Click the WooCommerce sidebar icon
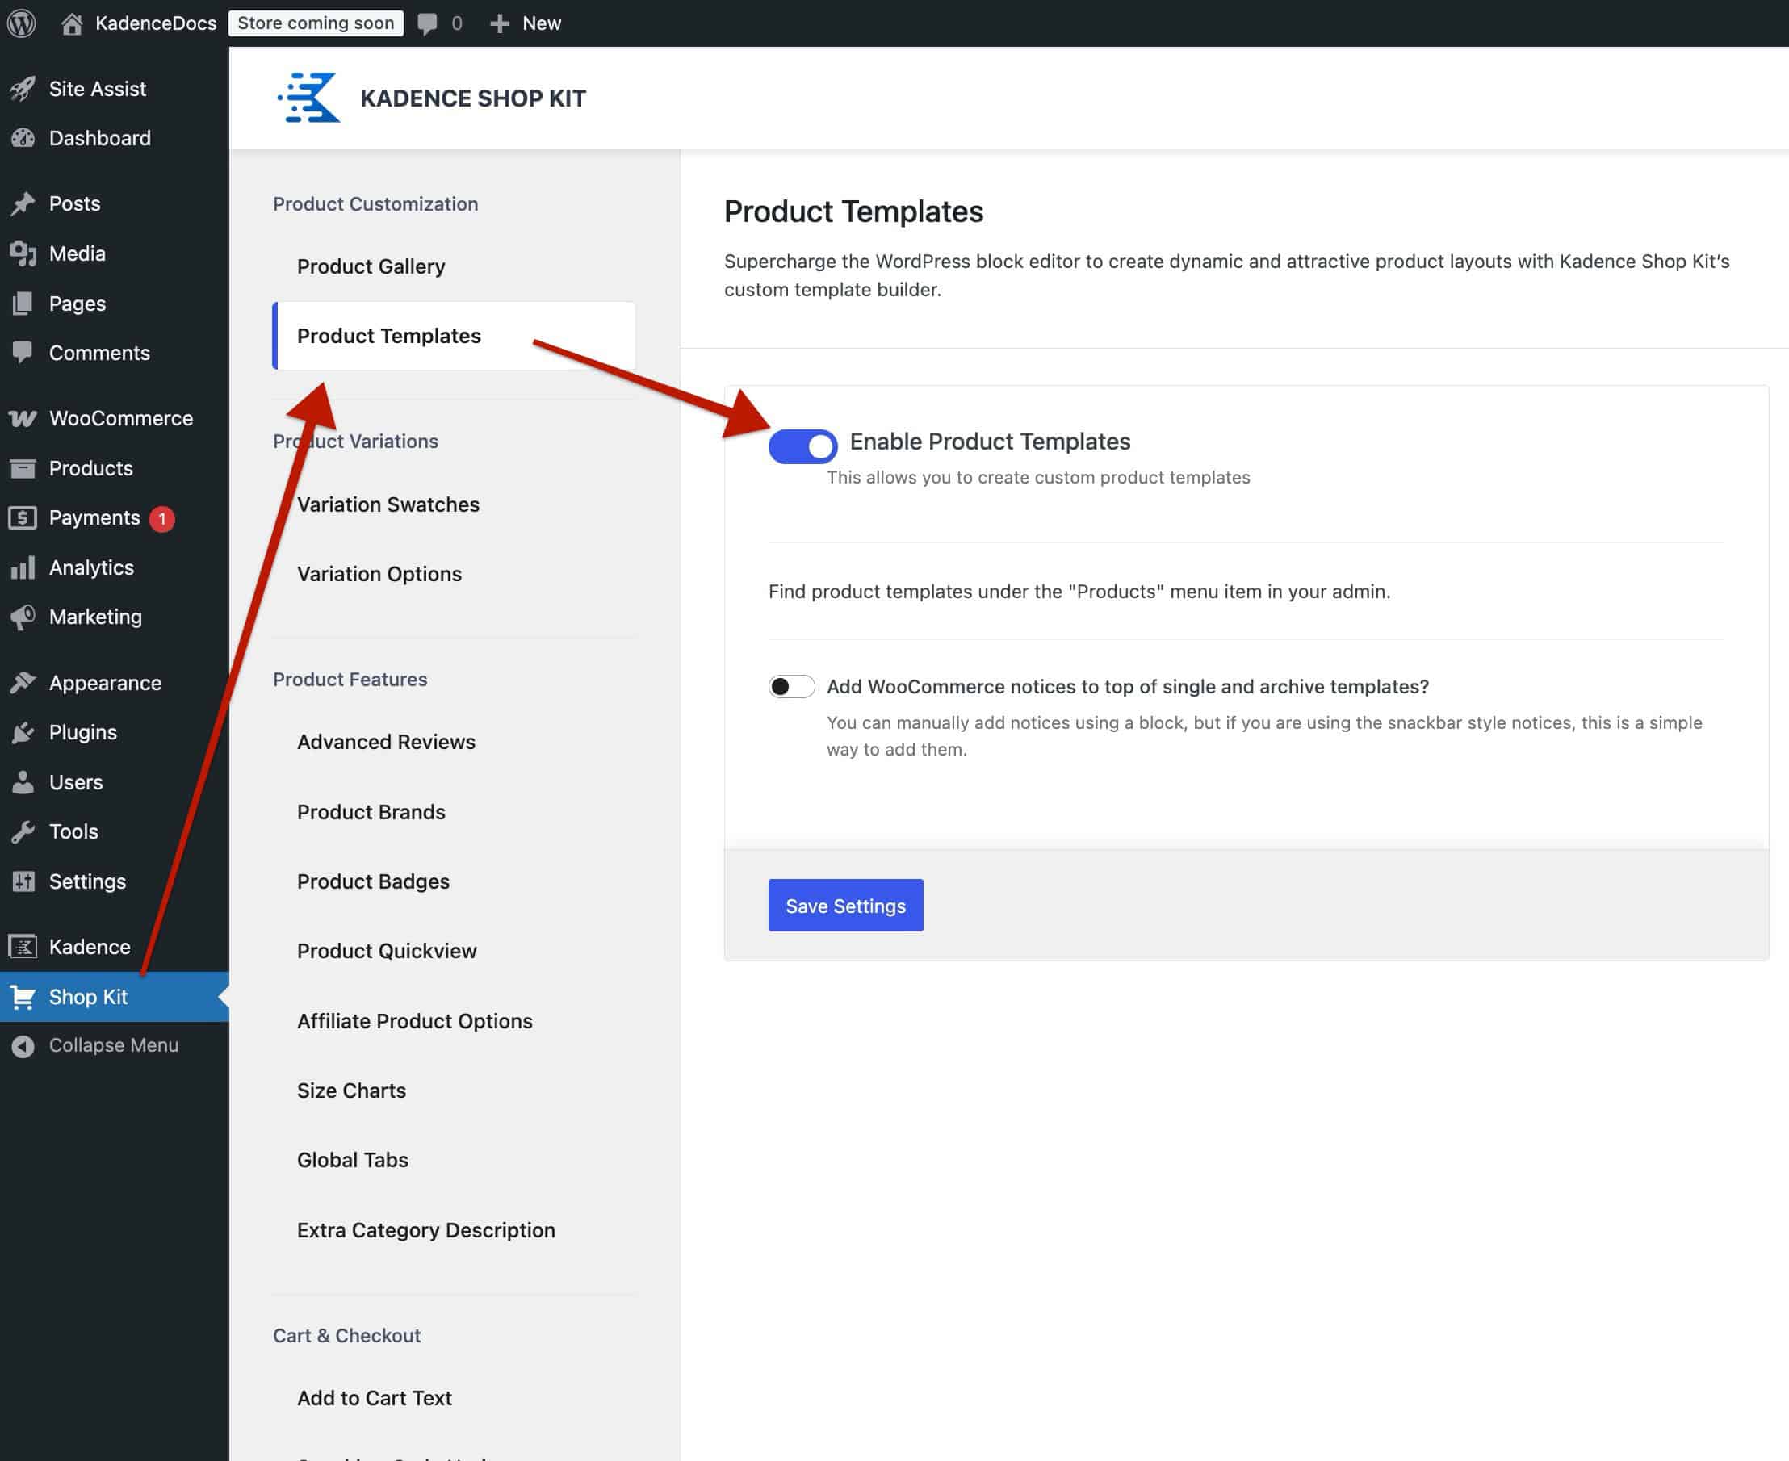The image size is (1789, 1461). (23, 418)
